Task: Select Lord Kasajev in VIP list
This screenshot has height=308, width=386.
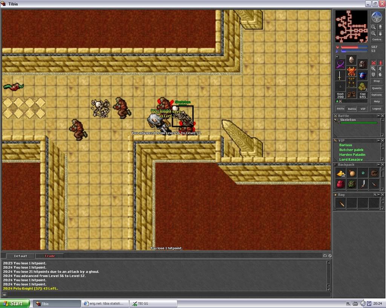Action: pyautogui.click(x=351, y=159)
